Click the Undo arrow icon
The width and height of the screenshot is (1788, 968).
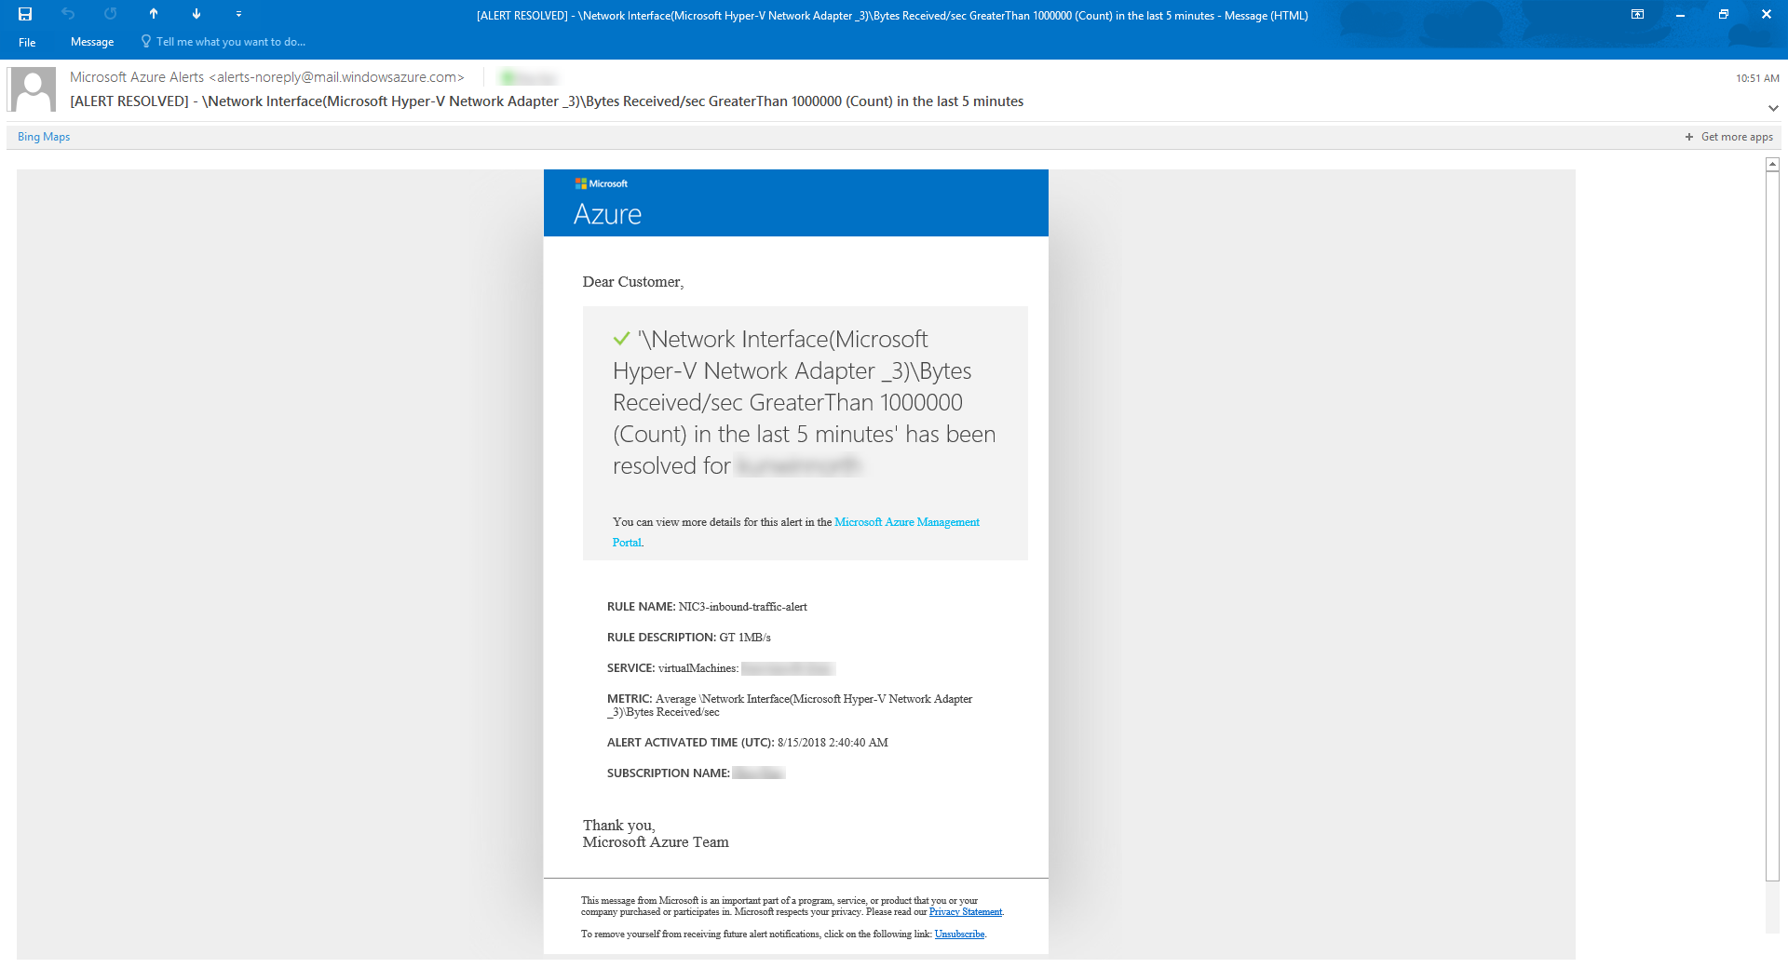click(68, 14)
